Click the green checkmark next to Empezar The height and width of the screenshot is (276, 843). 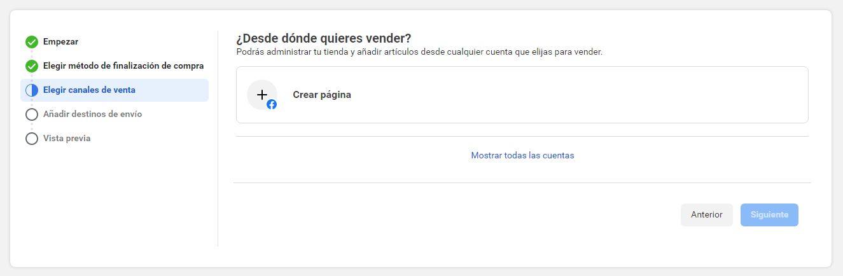point(32,42)
